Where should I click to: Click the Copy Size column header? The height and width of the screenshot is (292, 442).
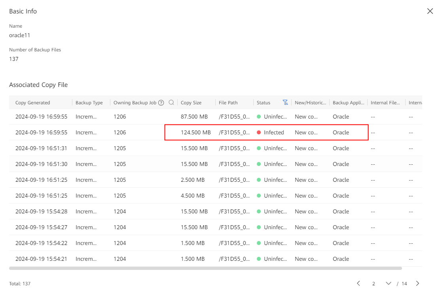tap(191, 103)
